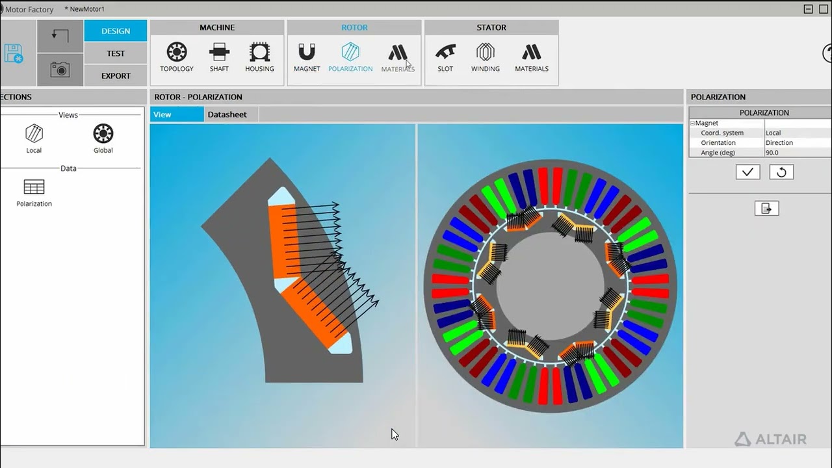Open the stator Materials icon
This screenshot has height=468, width=832.
click(x=532, y=57)
